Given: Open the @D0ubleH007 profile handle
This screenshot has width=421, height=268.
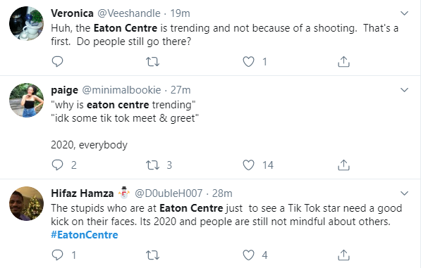Looking at the screenshot, I should (169, 193).
